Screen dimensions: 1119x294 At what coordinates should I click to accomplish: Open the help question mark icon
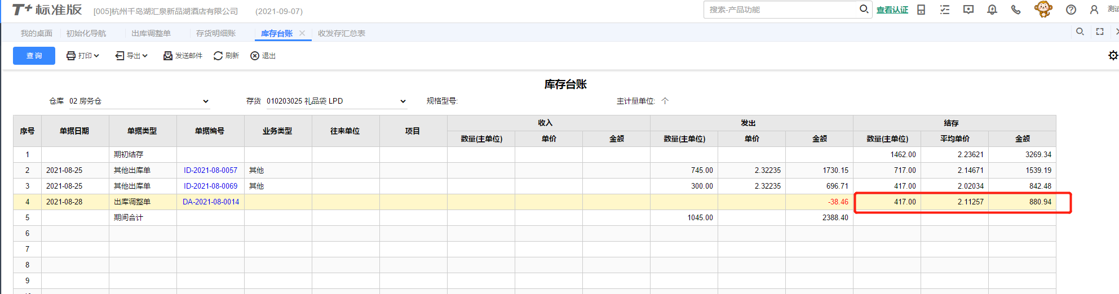click(1071, 10)
